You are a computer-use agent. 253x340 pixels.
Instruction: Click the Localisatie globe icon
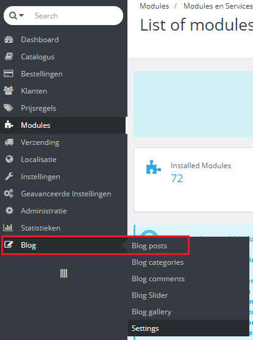pos(9,160)
